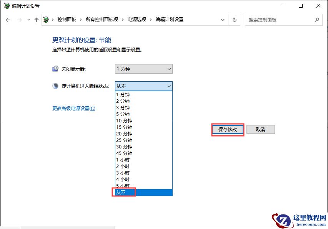Click the up-one-level arrow in the navigation bar

pyautogui.click(x=36, y=20)
